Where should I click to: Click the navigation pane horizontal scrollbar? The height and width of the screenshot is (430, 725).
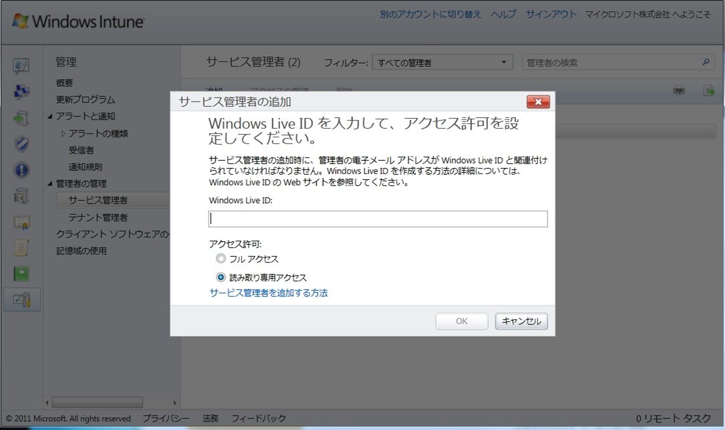point(97,403)
